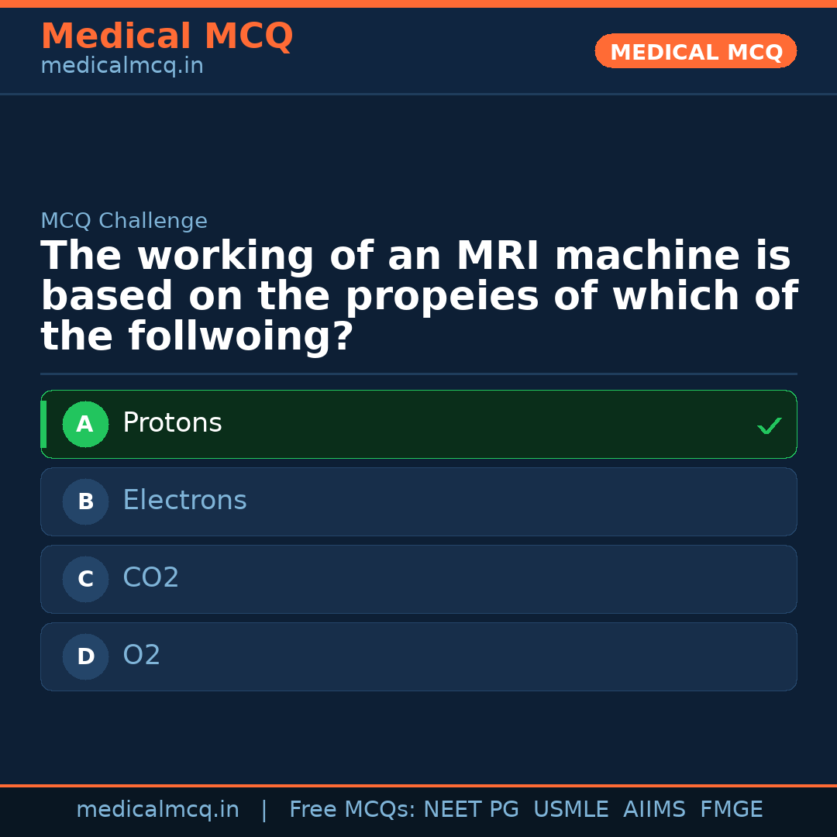Click the question text about MRI machines
837x837 pixels.
pos(418,295)
